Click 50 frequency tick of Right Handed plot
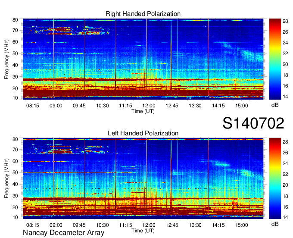 tap(15, 53)
